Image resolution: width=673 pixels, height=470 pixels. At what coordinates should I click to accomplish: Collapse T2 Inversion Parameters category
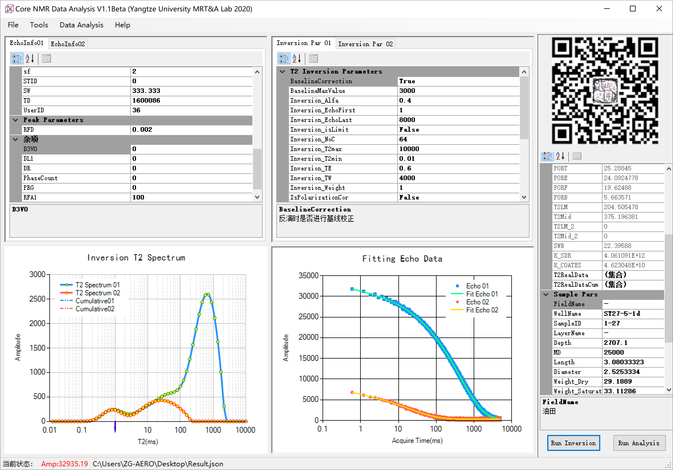tap(282, 72)
